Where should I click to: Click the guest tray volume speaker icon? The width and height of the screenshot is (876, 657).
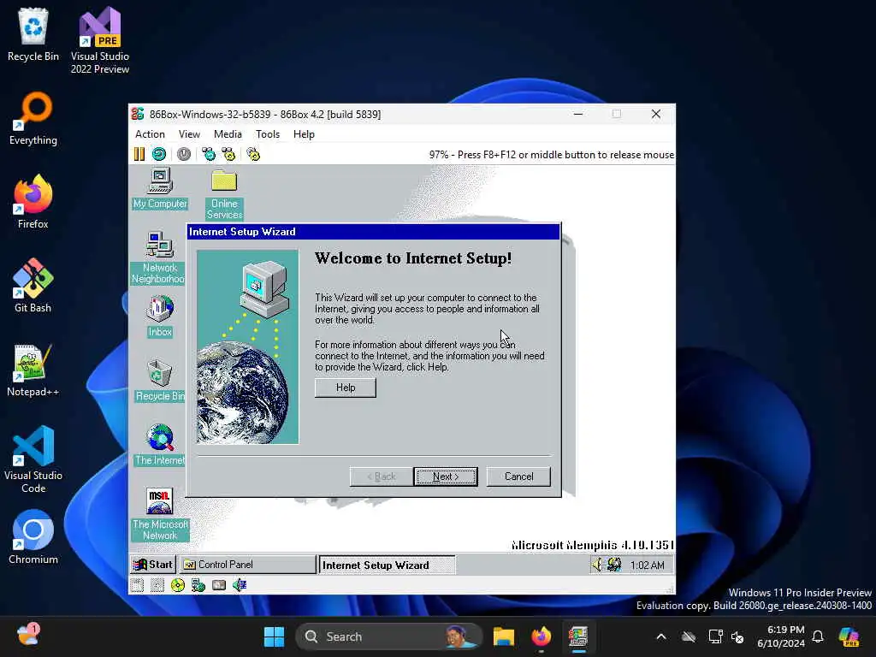pos(597,565)
